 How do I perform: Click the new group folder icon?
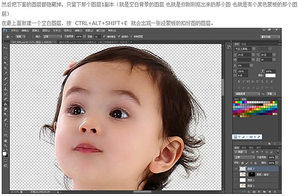coord(264,192)
